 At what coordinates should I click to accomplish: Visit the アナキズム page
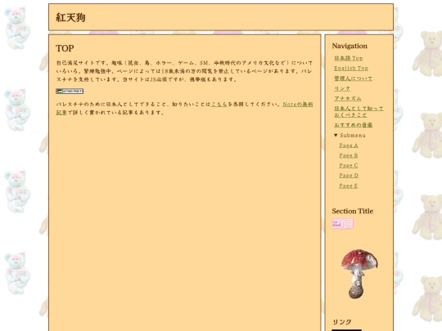[x=348, y=98]
